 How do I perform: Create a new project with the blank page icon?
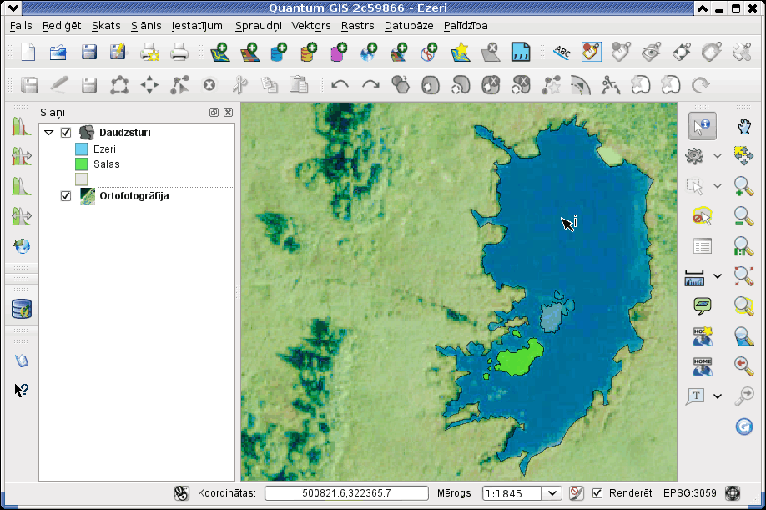[28, 52]
